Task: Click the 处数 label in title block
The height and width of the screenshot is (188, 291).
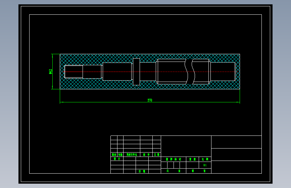Action: pyautogui.click(x=120, y=155)
